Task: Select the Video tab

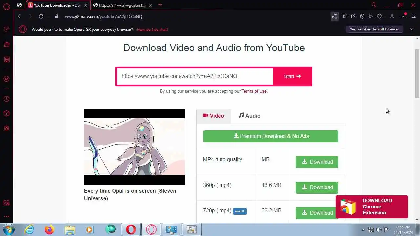Action: click(214, 116)
